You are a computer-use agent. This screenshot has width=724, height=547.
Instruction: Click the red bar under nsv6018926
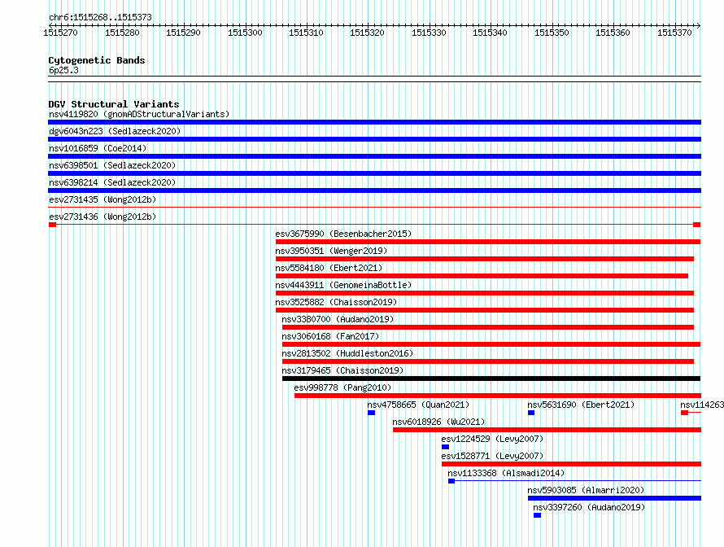pyautogui.click(x=547, y=430)
